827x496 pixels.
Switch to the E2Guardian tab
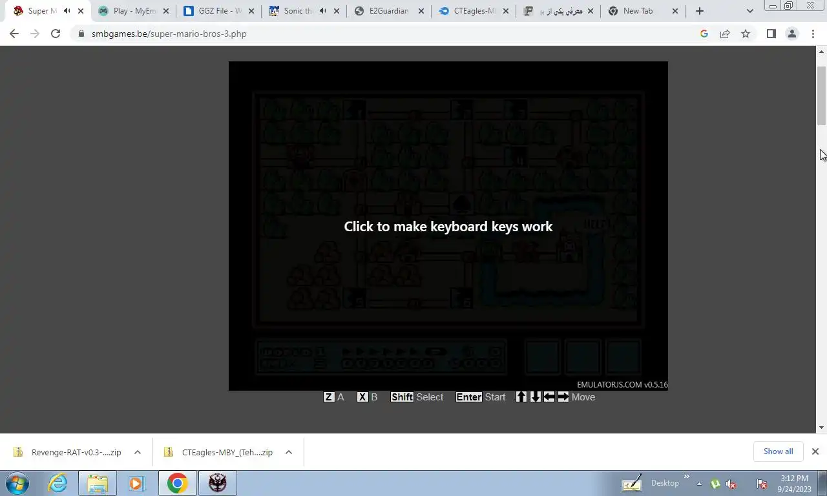(388, 11)
